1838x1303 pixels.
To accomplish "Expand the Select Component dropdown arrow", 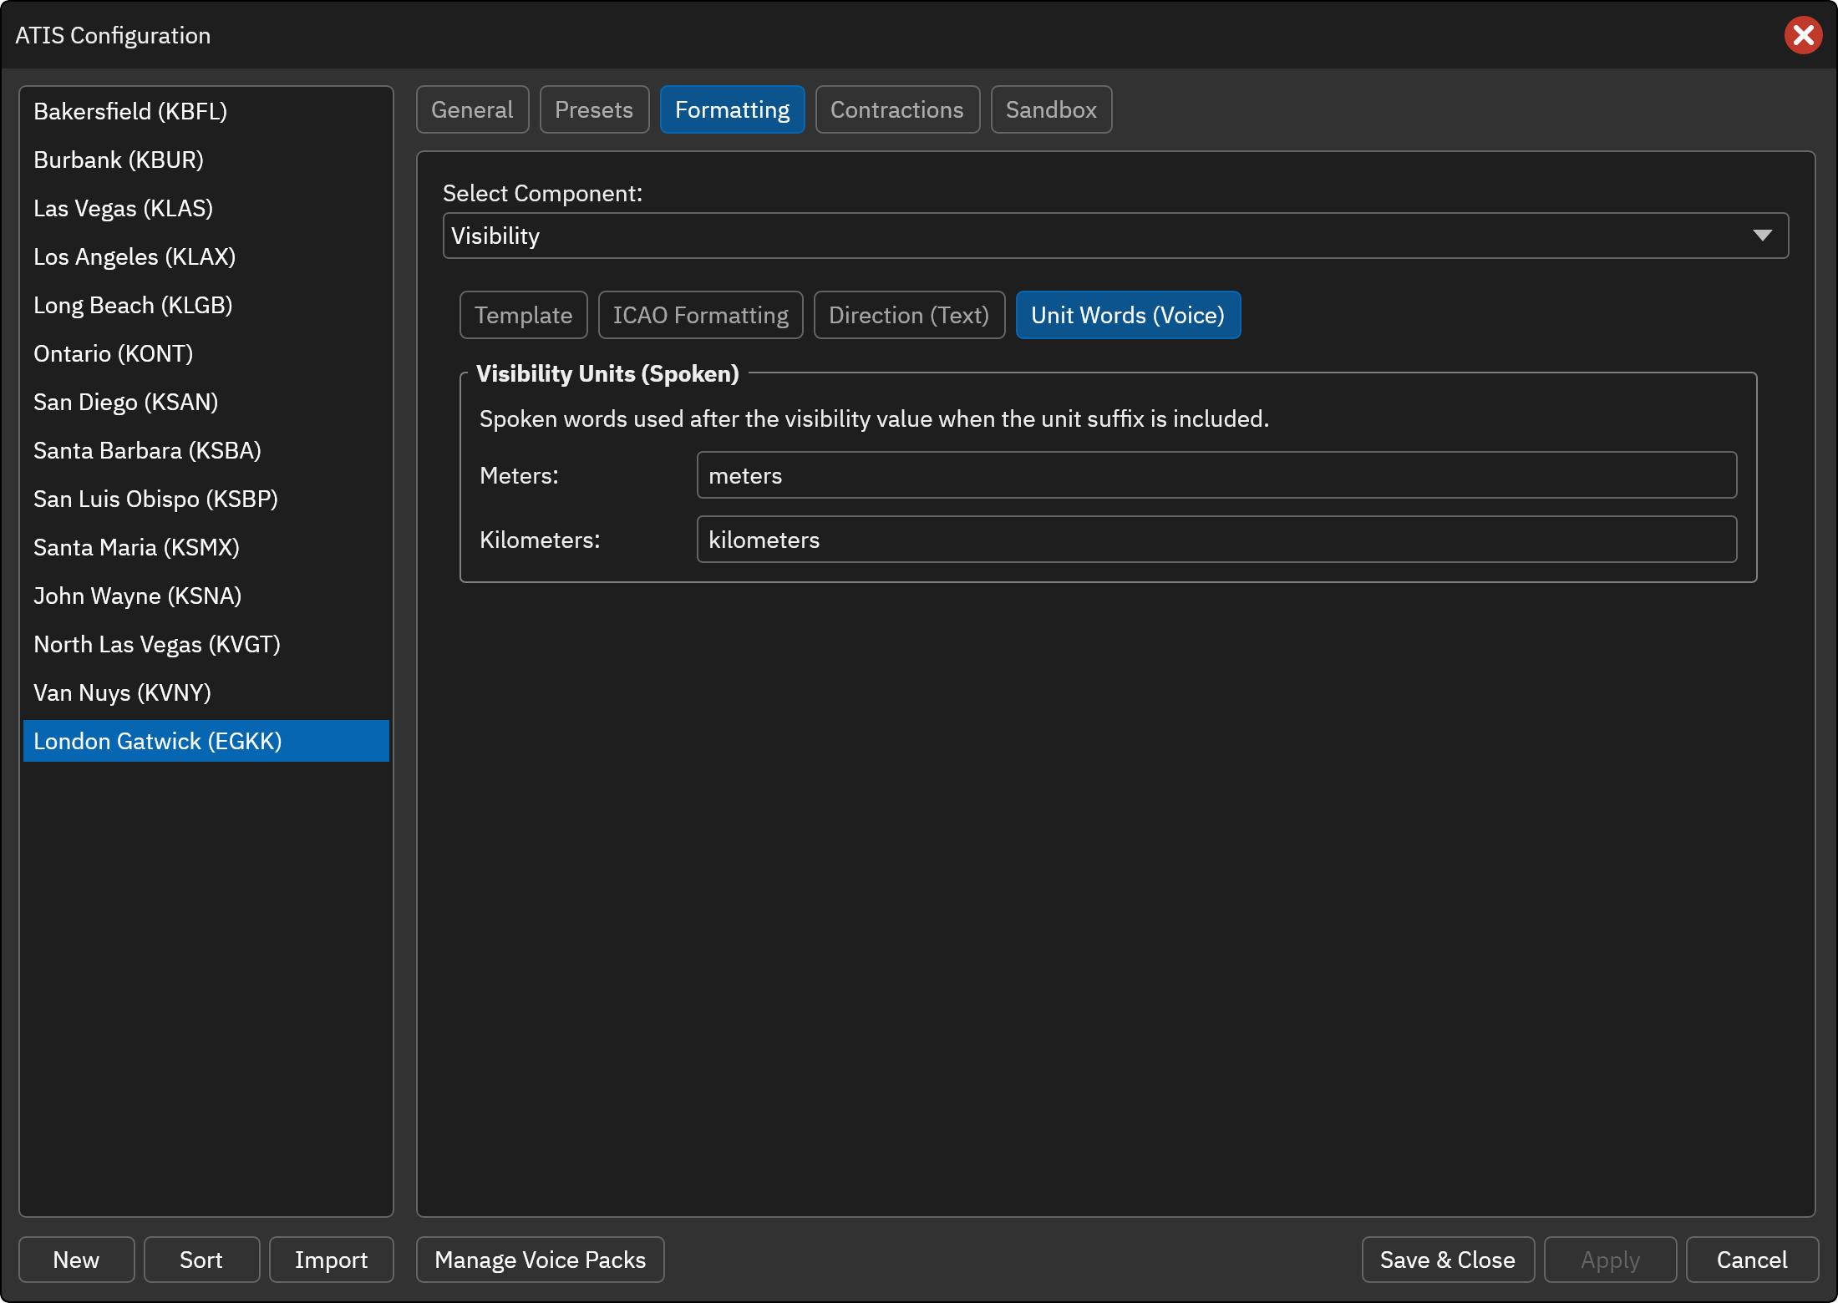I will tap(1762, 236).
